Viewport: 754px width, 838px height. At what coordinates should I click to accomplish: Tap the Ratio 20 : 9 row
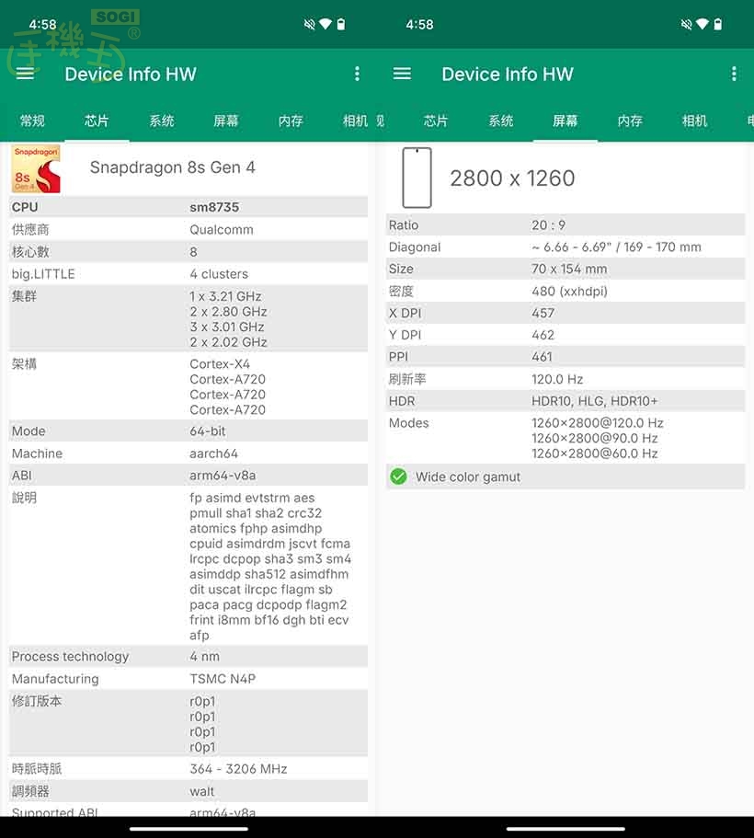tap(565, 225)
